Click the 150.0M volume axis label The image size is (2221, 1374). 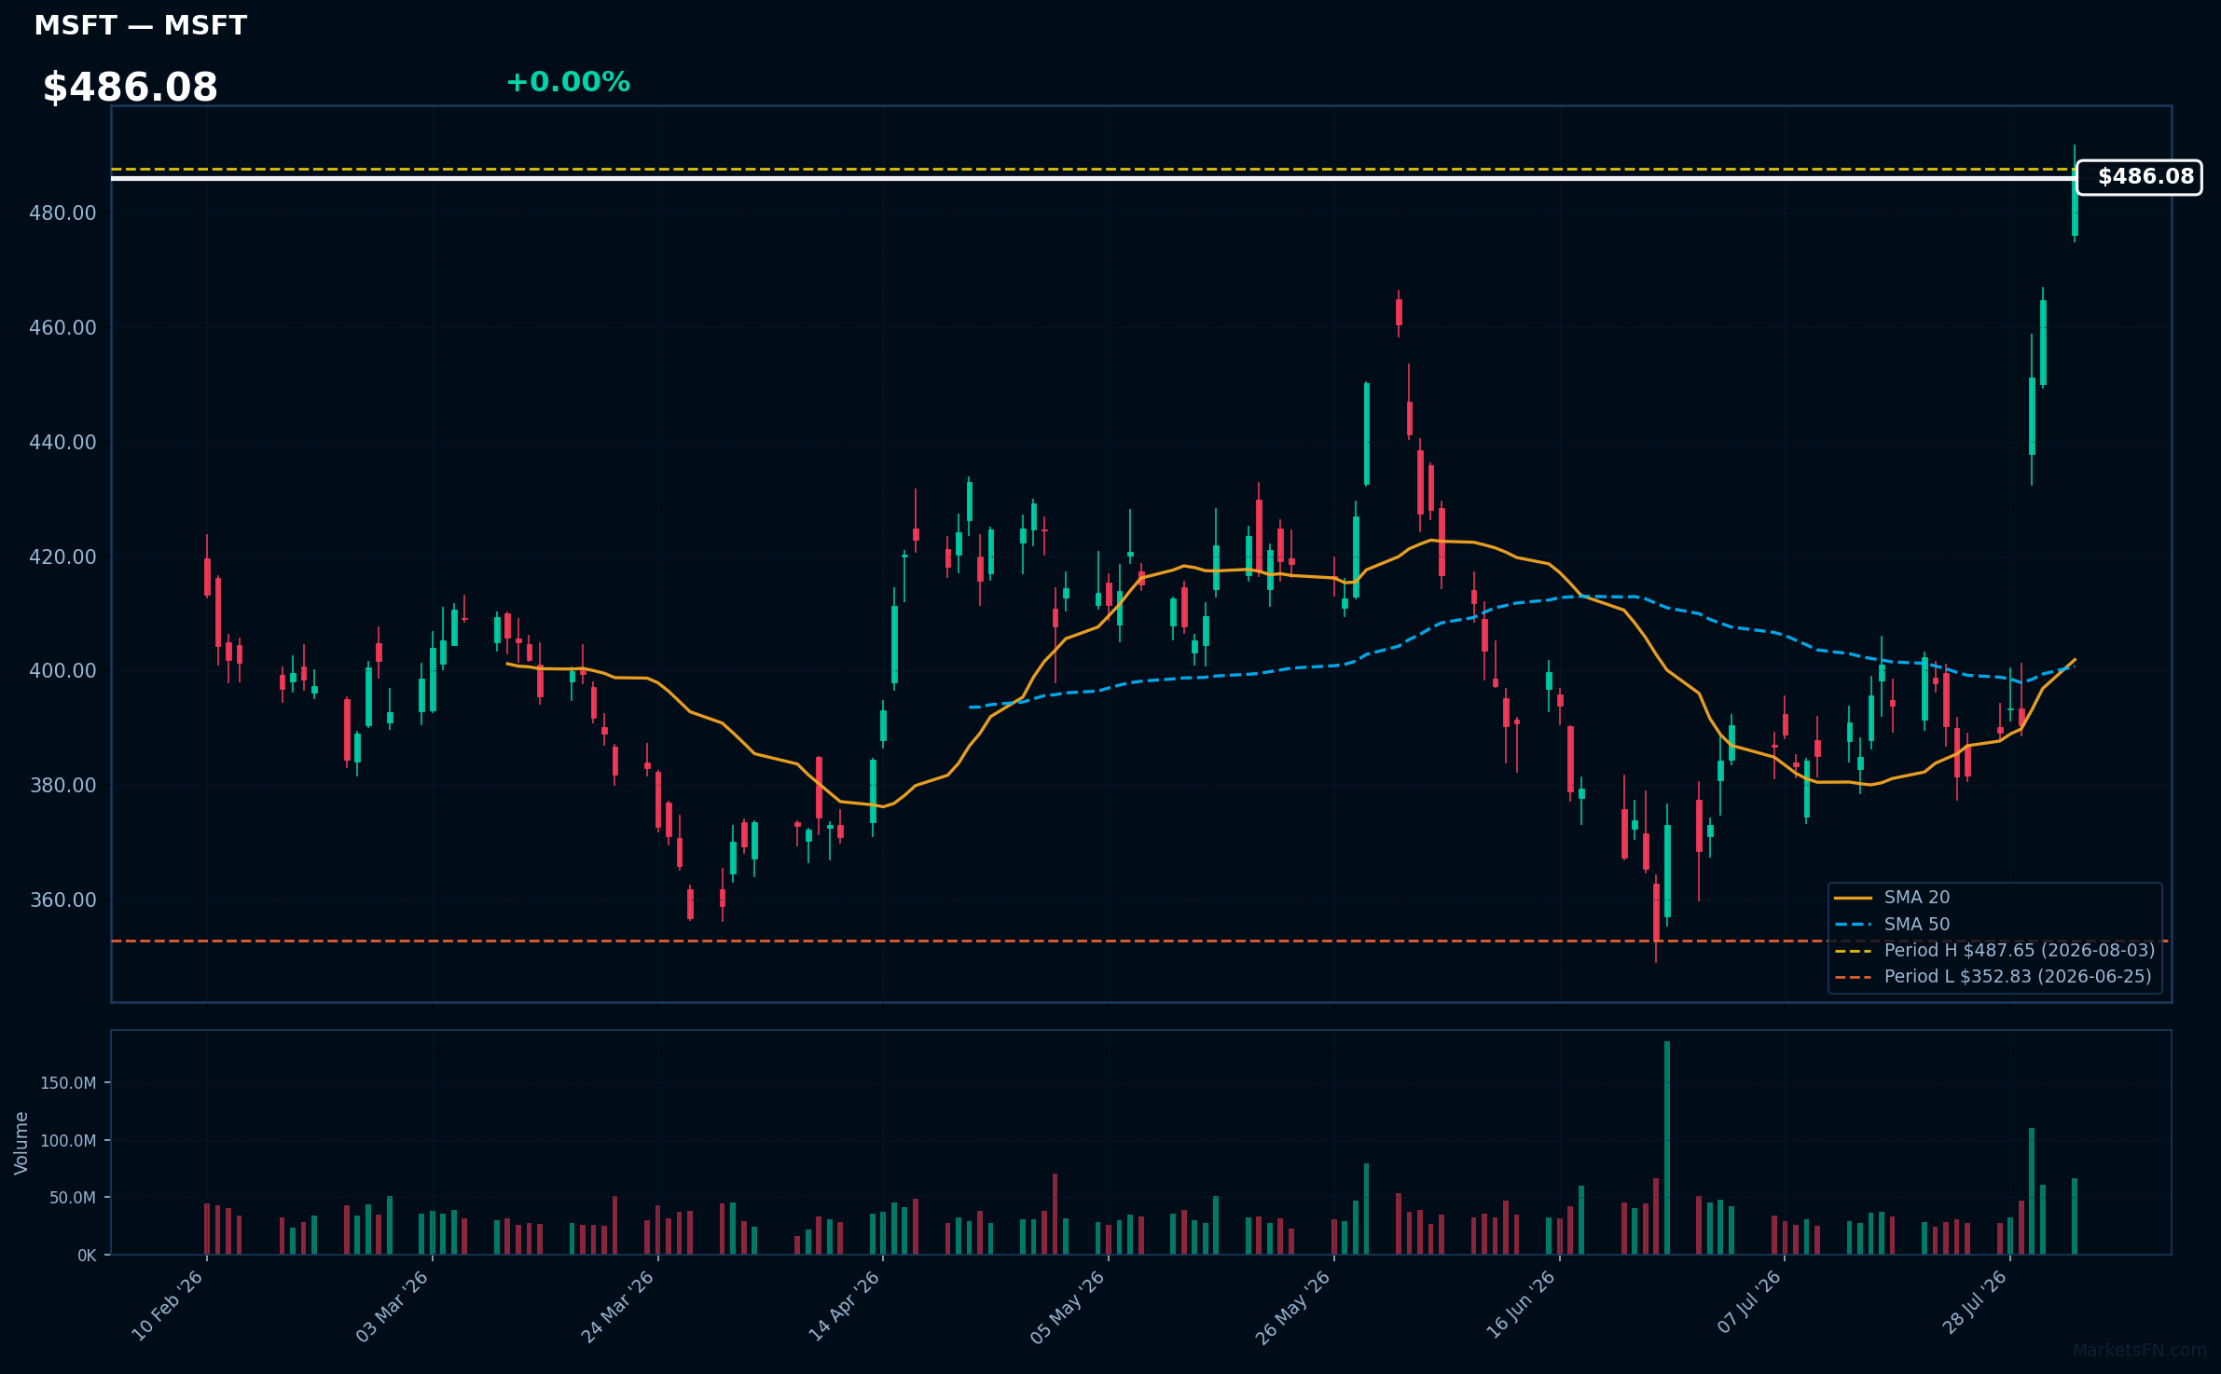[x=68, y=1083]
